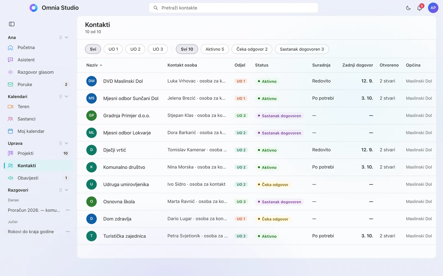Image resolution: width=443 pixels, height=276 pixels.
Task: Open Projekti board icon
Action: [11, 153]
